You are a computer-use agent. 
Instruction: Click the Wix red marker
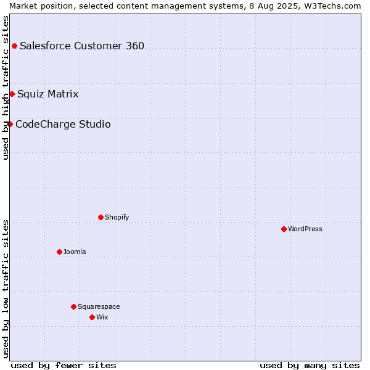(x=92, y=318)
